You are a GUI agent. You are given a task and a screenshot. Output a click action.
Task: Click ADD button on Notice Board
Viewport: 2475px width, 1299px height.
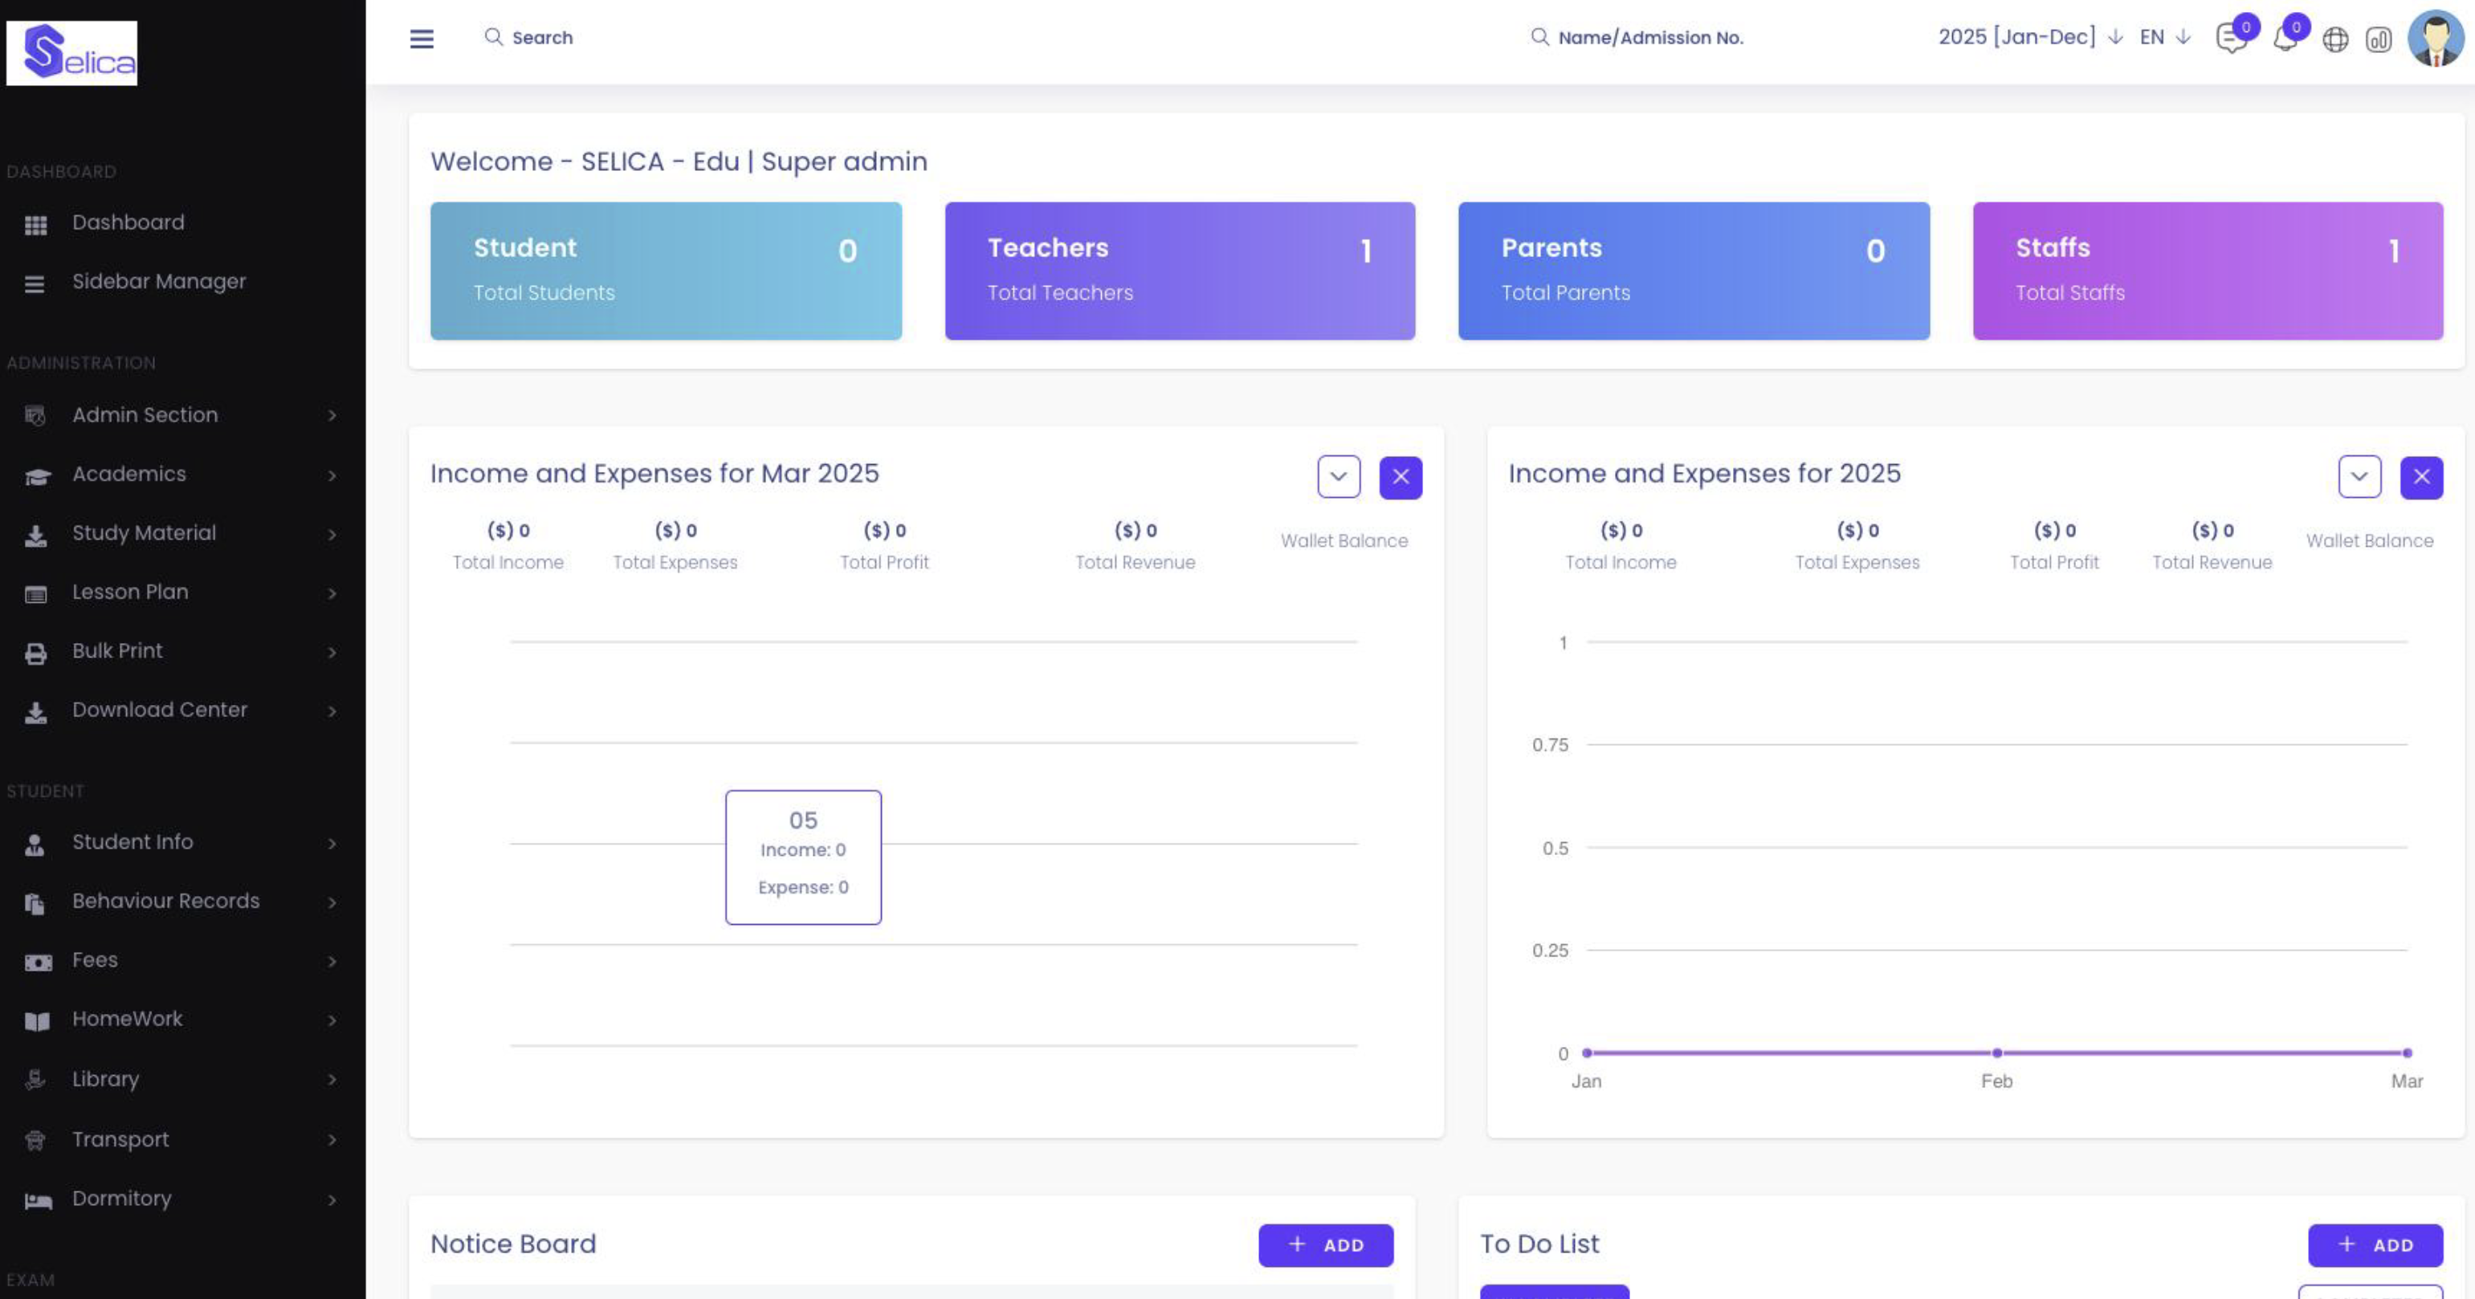click(1325, 1245)
